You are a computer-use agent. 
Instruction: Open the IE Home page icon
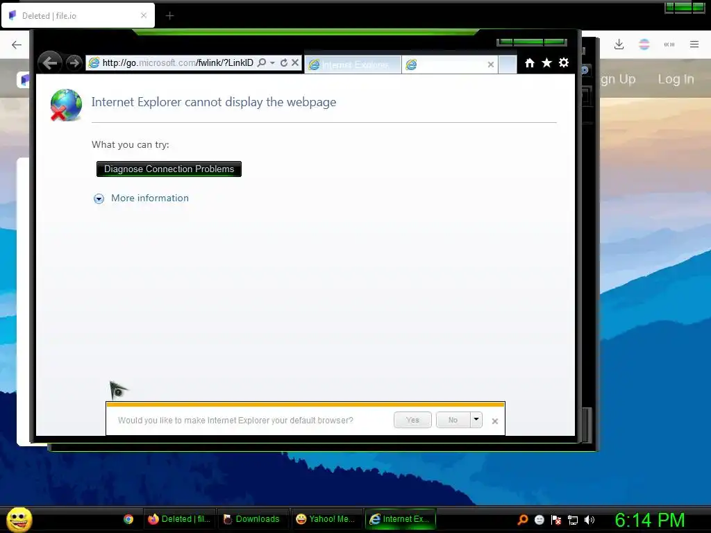pos(530,63)
